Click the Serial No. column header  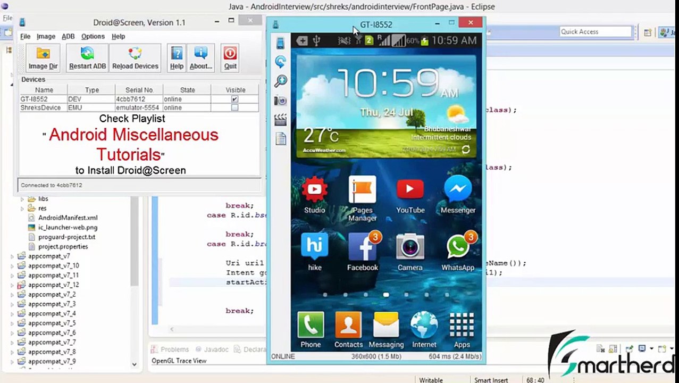139,90
